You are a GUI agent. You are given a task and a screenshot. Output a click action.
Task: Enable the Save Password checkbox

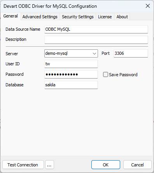[x=105, y=75]
